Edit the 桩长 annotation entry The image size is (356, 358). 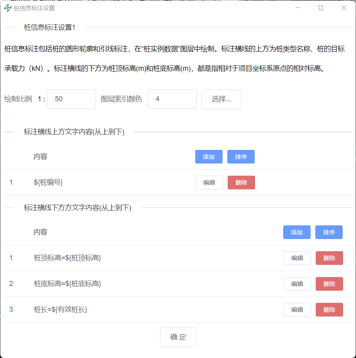pos(297,309)
